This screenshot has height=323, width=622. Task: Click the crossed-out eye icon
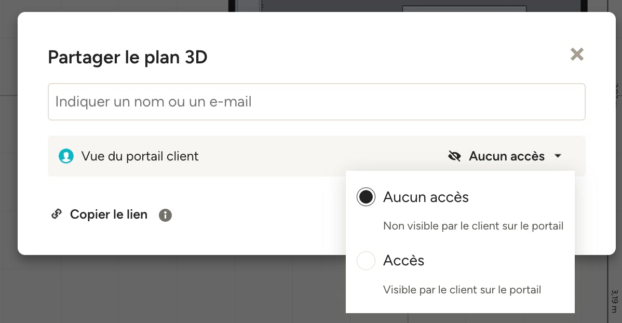click(454, 156)
